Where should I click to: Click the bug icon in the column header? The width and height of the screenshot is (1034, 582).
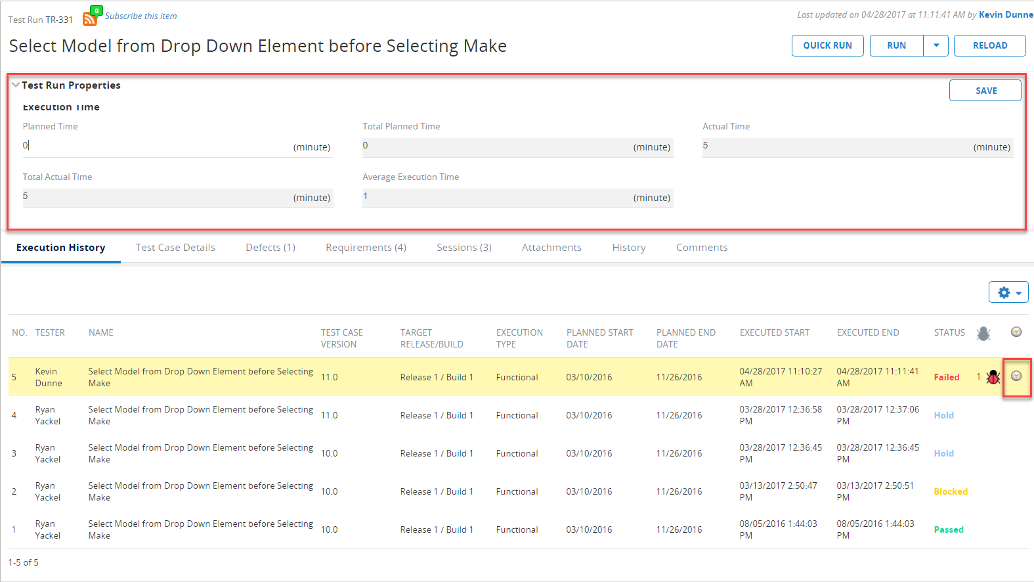[983, 334]
